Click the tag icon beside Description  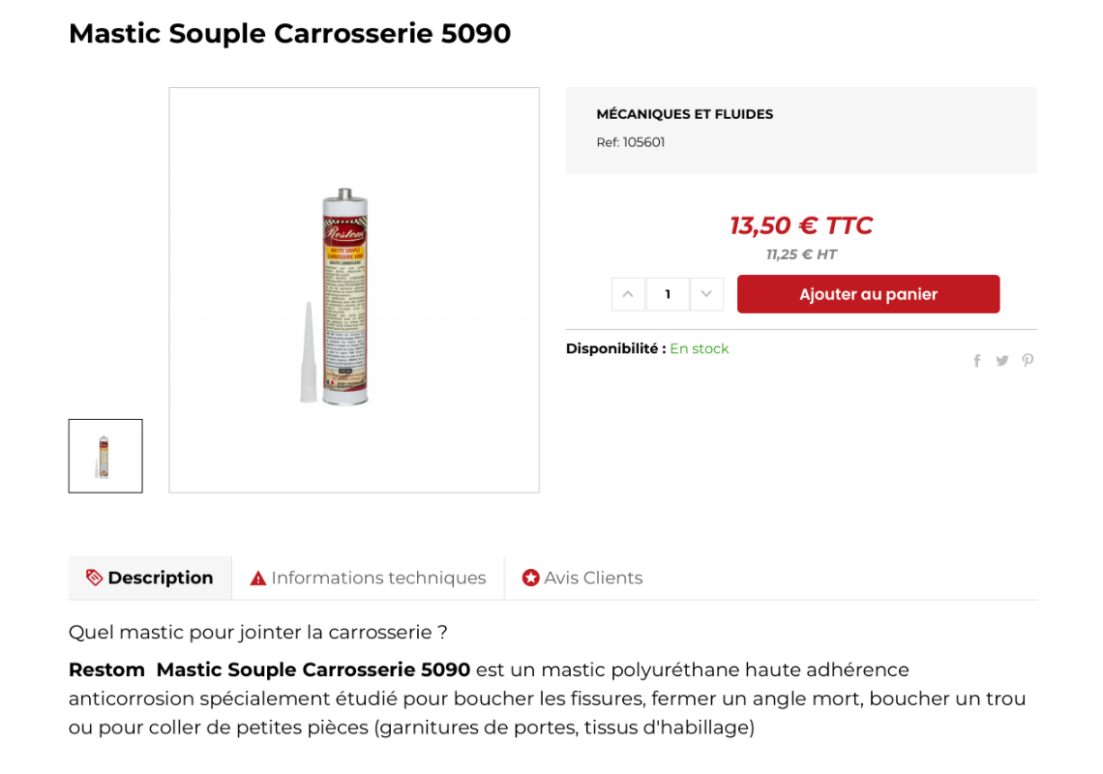[x=94, y=578]
